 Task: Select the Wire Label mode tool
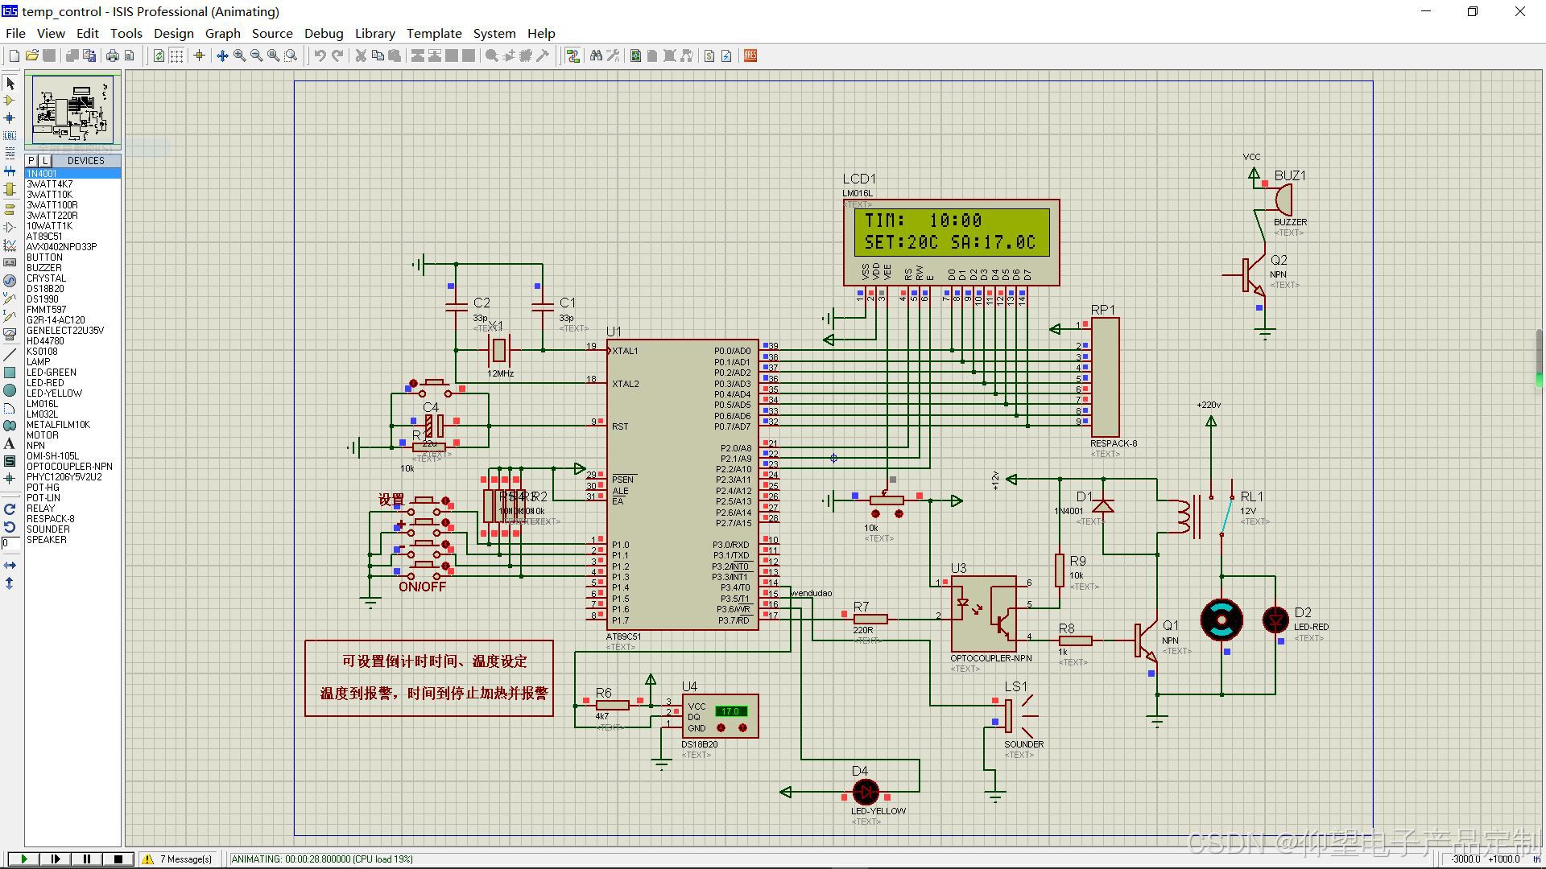coord(10,135)
